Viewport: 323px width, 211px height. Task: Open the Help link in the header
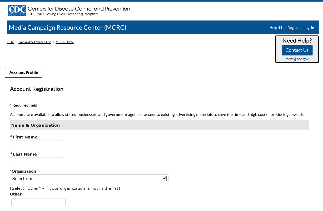click(x=273, y=28)
